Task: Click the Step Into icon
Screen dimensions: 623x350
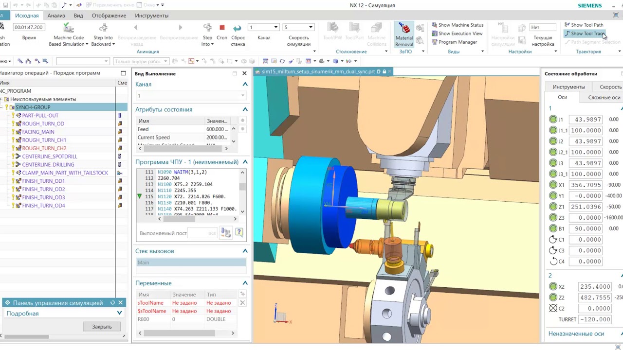Action: point(207,28)
